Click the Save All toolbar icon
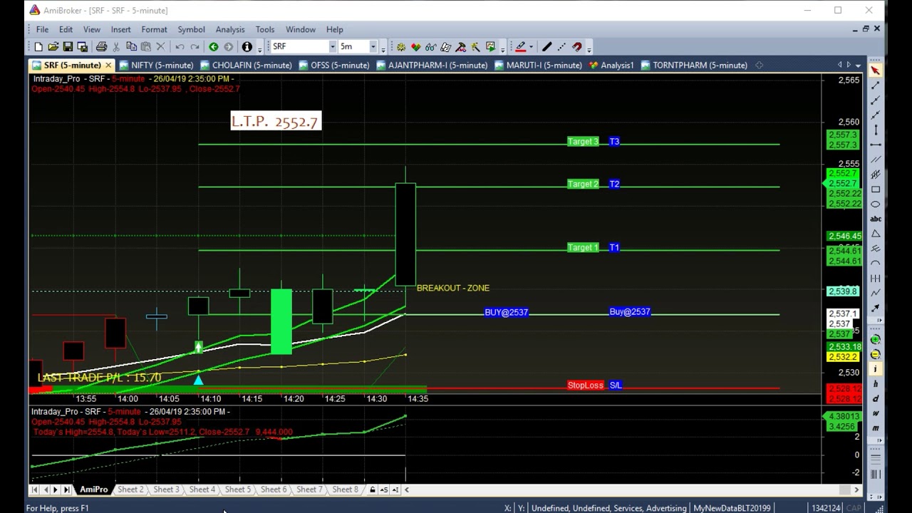This screenshot has width=912, height=513. 83,47
